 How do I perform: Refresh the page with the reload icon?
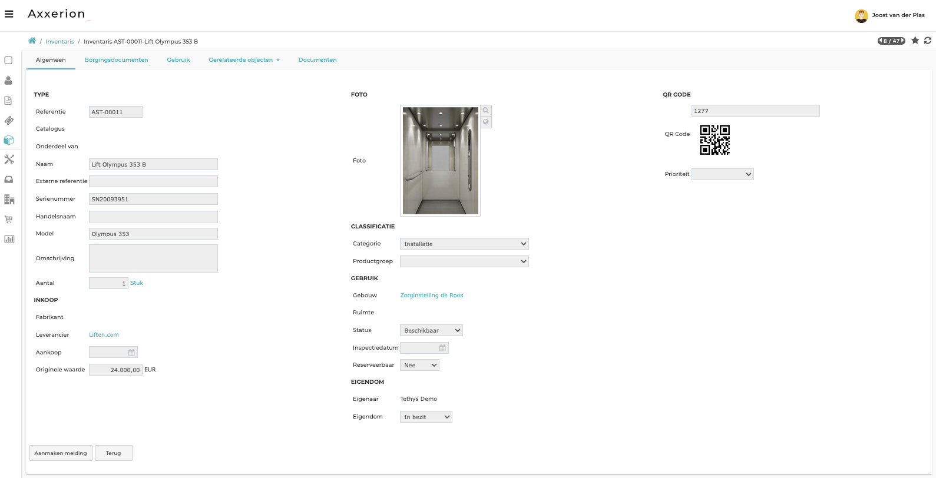point(928,40)
